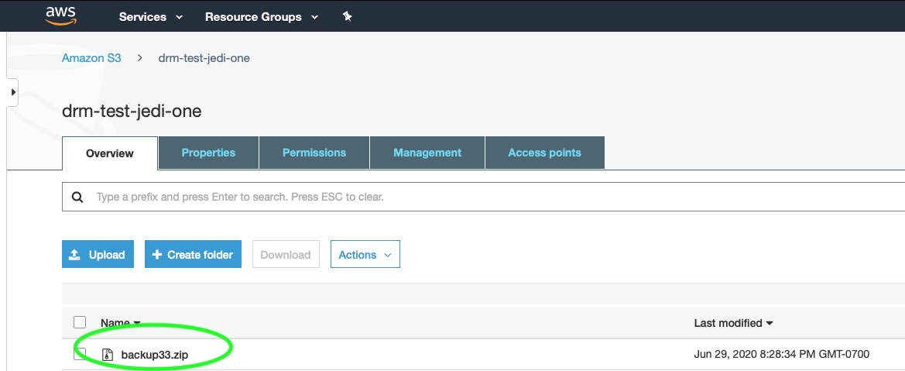The width and height of the screenshot is (905, 371).
Task: Open the Services dropdown menu
Action: (151, 17)
